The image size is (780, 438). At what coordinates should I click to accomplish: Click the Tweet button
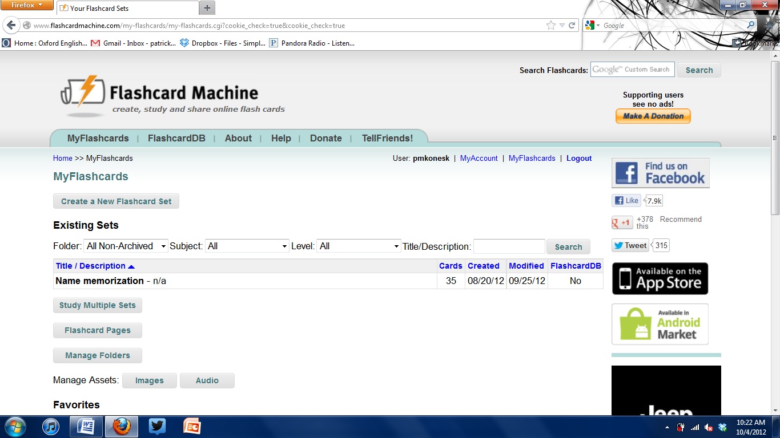[x=630, y=245]
